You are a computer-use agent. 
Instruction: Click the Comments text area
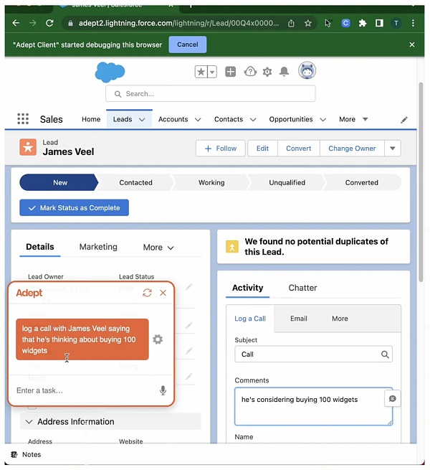click(x=313, y=406)
